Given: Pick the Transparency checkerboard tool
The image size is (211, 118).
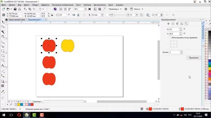Looking at the screenshot, I should [3, 86].
